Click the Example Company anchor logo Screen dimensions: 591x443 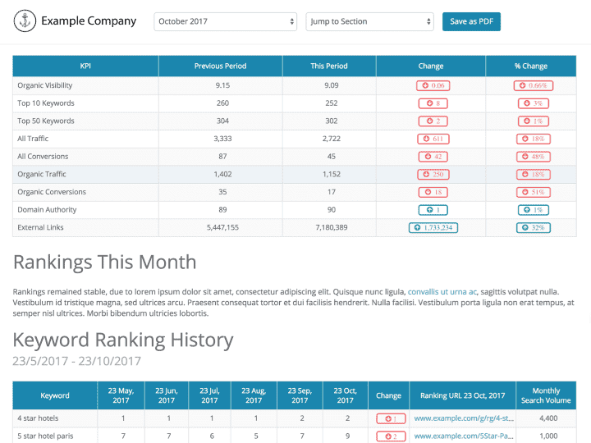(x=26, y=21)
